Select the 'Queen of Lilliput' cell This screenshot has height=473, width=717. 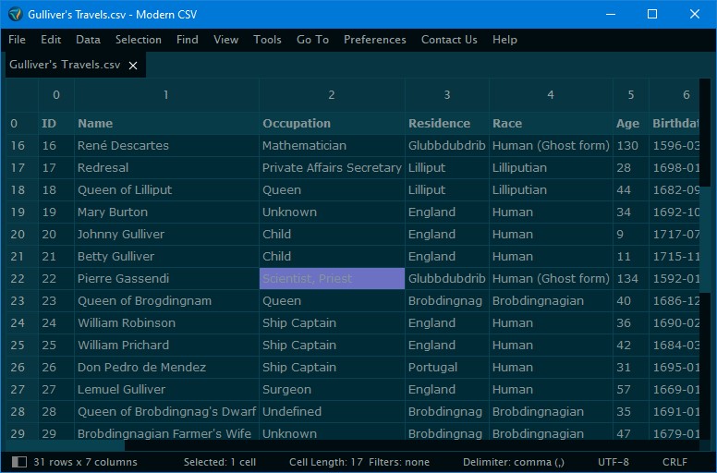click(x=166, y=190)
